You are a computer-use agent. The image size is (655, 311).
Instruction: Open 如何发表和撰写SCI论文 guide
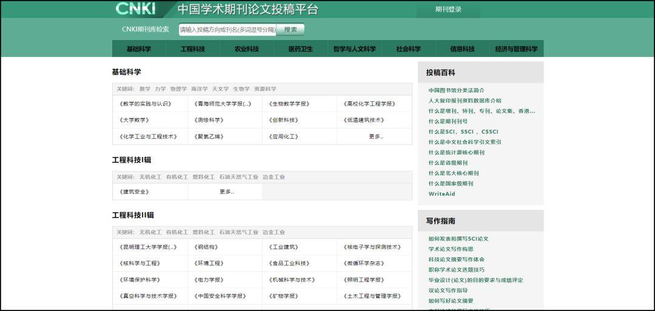458,239
